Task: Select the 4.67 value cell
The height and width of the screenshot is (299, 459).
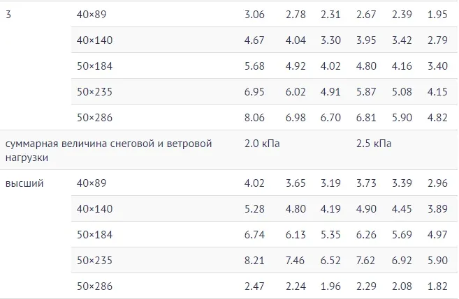Action: point(255,40)
